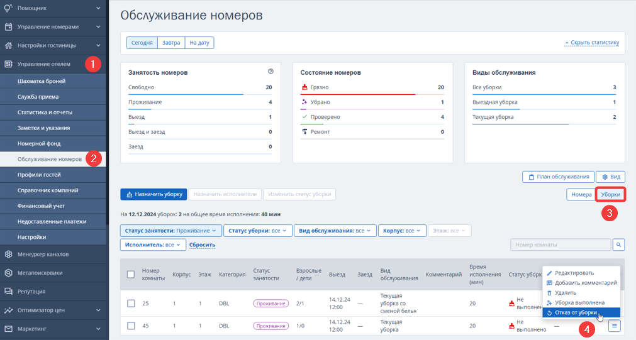
Task: Click the search magnifier icon button
Action: [618, 244]
